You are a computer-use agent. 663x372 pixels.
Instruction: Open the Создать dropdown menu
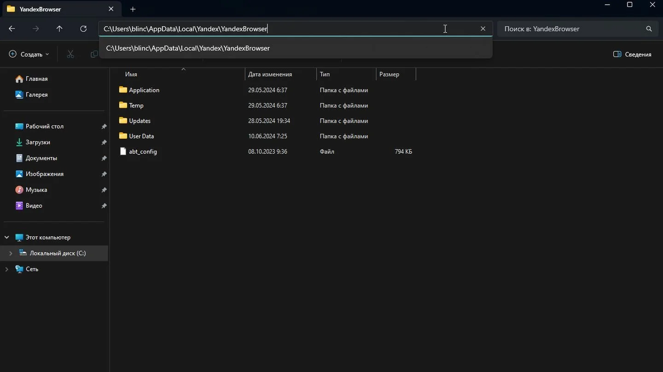(x=29, y=54)
